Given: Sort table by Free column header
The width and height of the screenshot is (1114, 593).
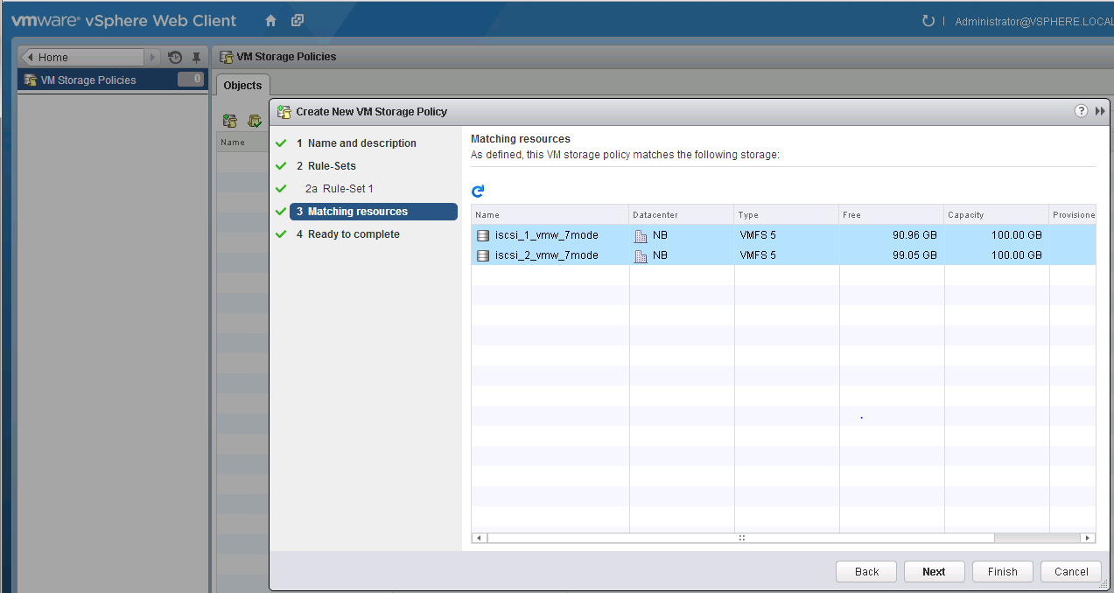Looking at the screenshot, I should [x=891, y=215].
